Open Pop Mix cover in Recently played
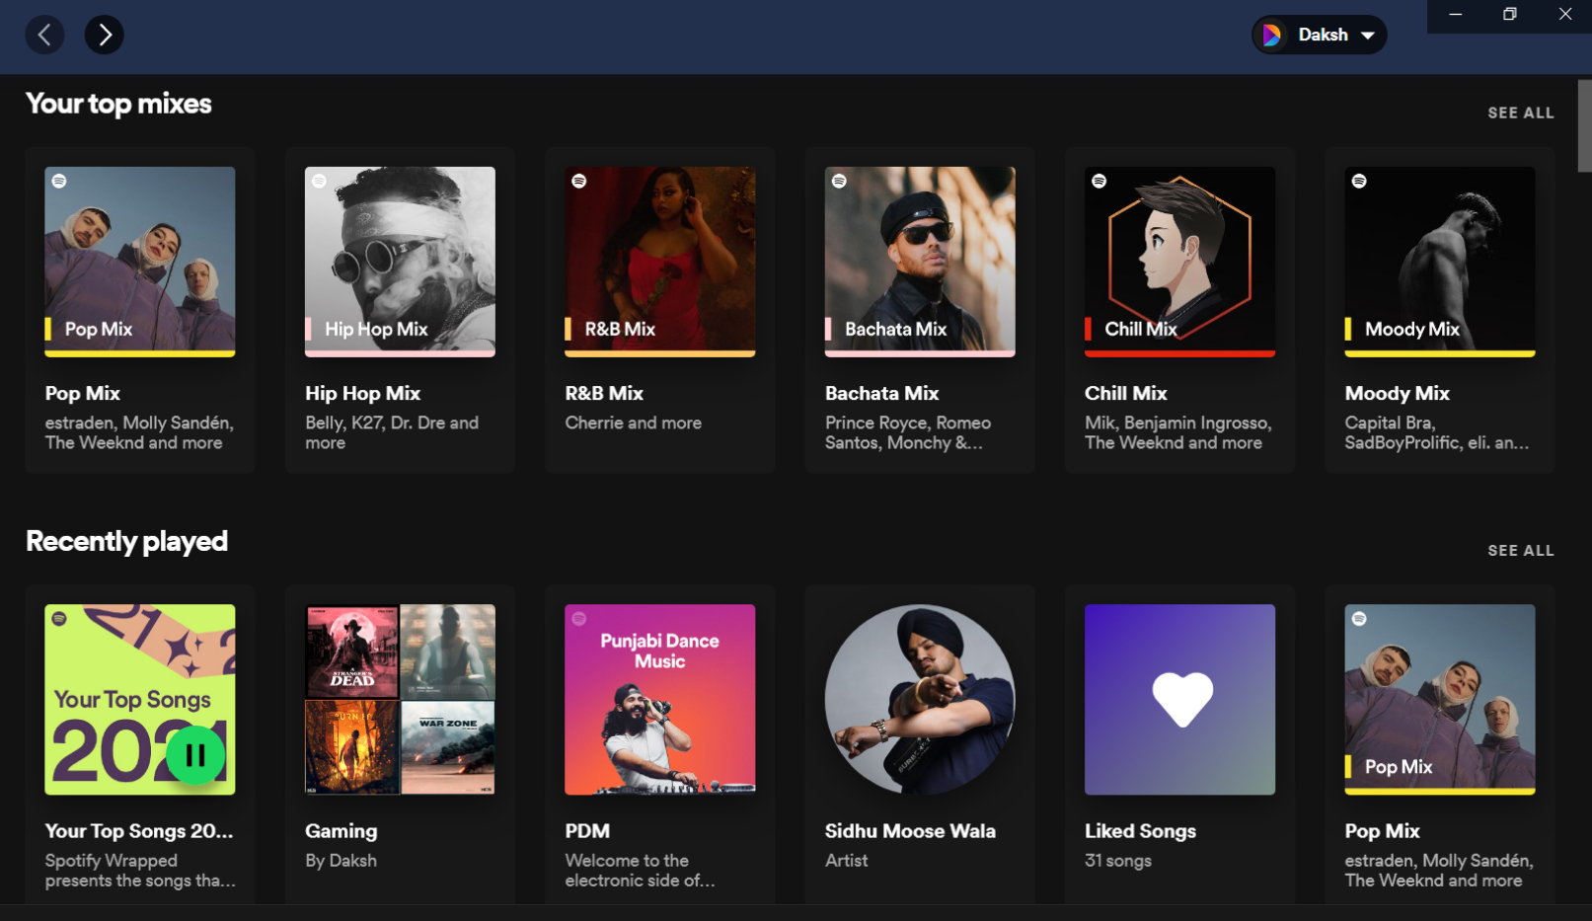 pyautogui.click(x=1439, y=699)
